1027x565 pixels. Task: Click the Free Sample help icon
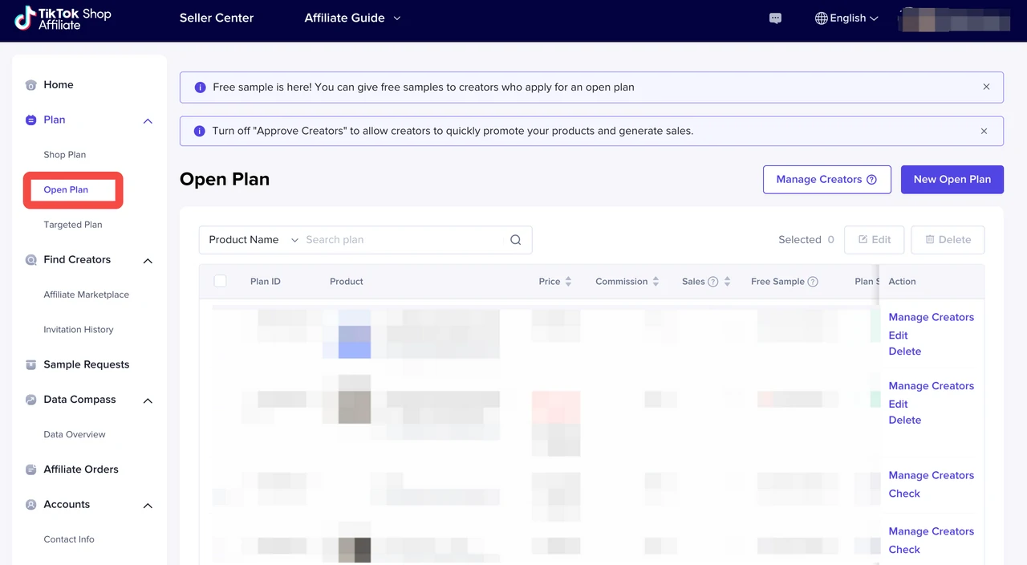pyautogui.click(x=813, y=282)
